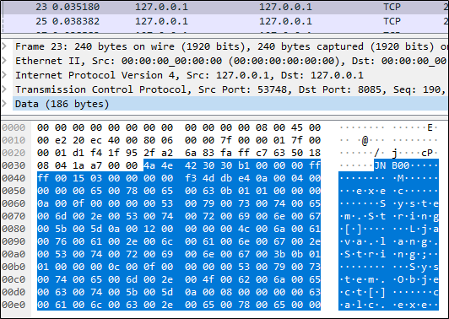This screenshot has height=319, width=449.
Task: Select the Frame 23 summary line
Action: (x=231, y=46)
